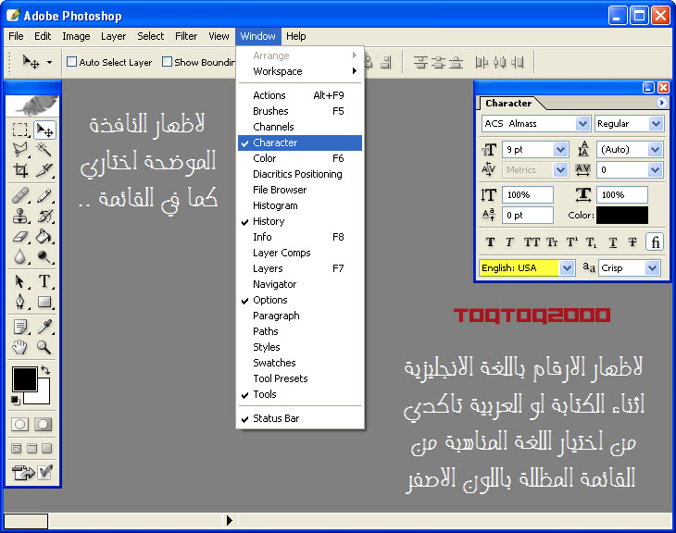
Task: Tick the Show Bounding Box checkbox
Action: [168, 62]
